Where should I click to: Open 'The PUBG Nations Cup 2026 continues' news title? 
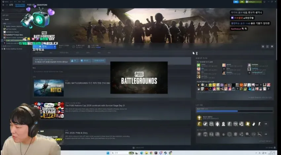pos(95,106)
